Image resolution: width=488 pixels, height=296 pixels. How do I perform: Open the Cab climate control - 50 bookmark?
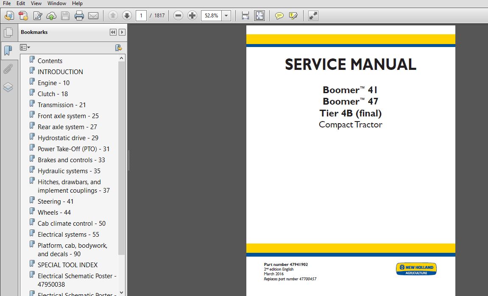[x=72, y=224]
